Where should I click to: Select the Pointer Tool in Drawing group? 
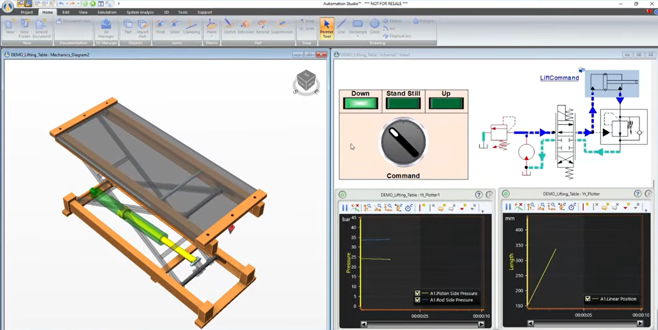tap(327, 28)
